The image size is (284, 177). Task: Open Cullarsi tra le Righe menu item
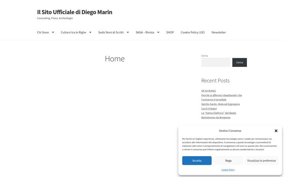coord(73,32)
